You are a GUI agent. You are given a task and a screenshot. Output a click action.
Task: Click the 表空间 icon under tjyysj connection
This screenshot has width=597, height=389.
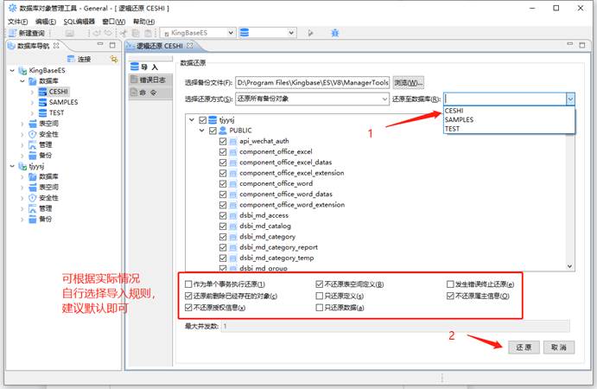click(33, 187)
